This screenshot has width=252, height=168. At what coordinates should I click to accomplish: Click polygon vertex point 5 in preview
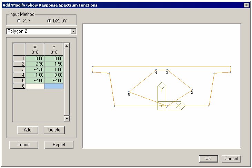tap(129, 92)
